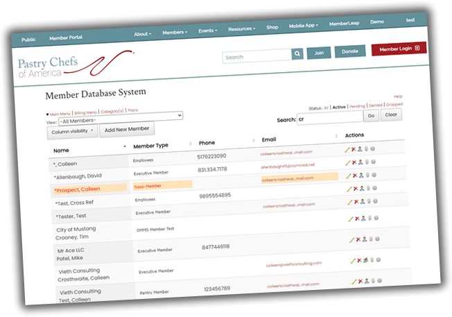
Task: Click the person icon for Prospect, Colleen
Action: 361,175
